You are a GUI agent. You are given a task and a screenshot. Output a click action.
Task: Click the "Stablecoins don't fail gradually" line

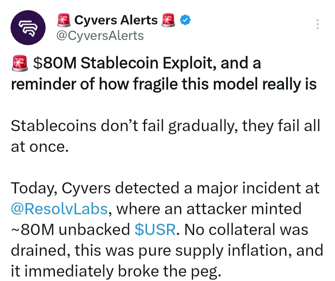pos(165,126)
